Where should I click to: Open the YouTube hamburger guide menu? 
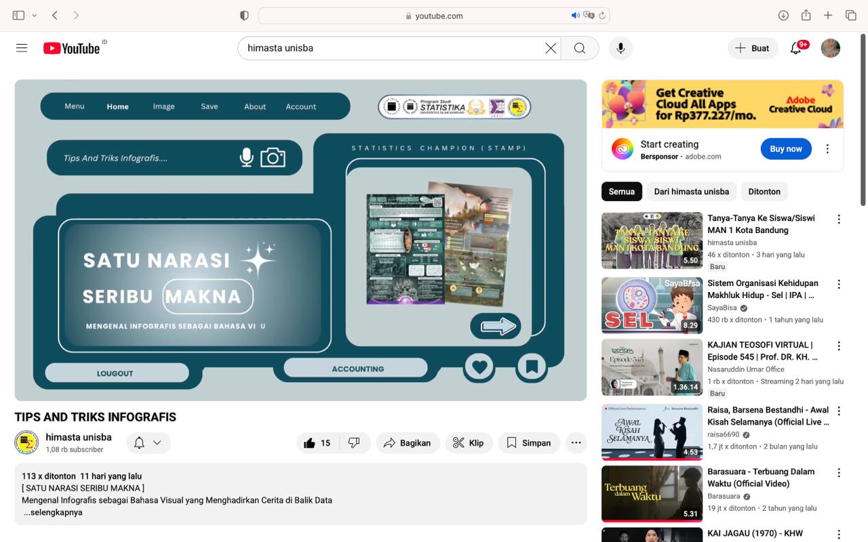coord(22,48)
